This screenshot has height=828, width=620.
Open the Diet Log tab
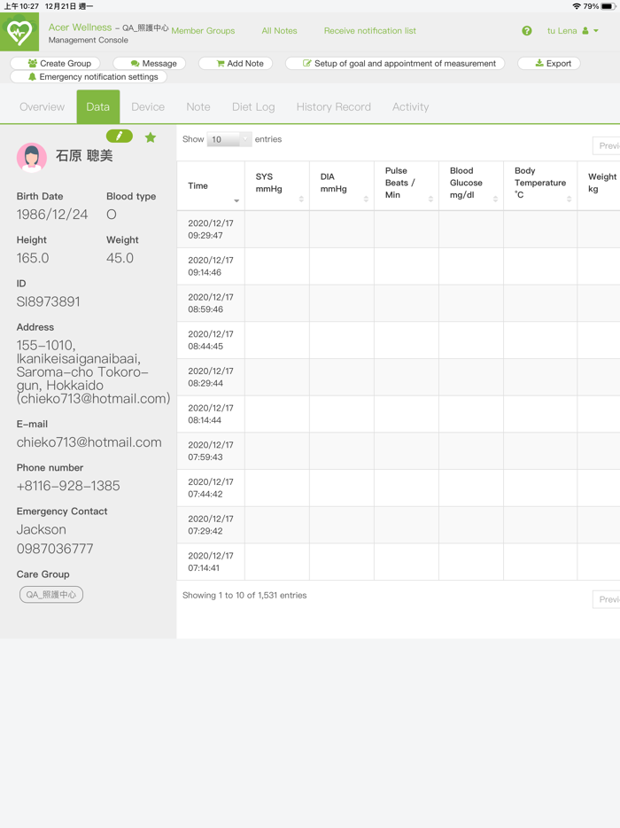(x=253, y=107)
